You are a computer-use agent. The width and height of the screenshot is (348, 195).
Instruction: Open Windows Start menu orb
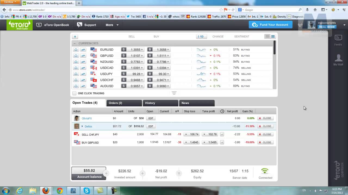click(6, 191)
